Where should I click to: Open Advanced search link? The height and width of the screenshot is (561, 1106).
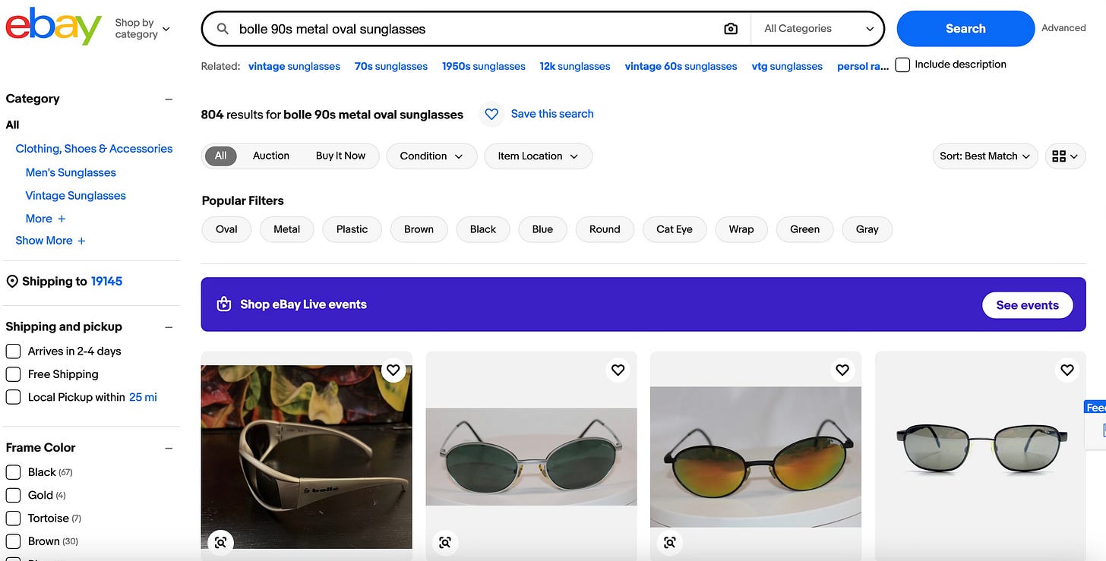[x=1063, y=28]
